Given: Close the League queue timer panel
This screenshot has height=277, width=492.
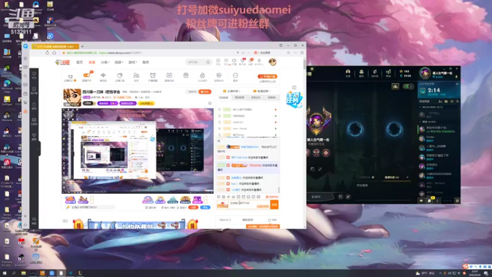Looking at the screenshot, I should click(457, 84).
